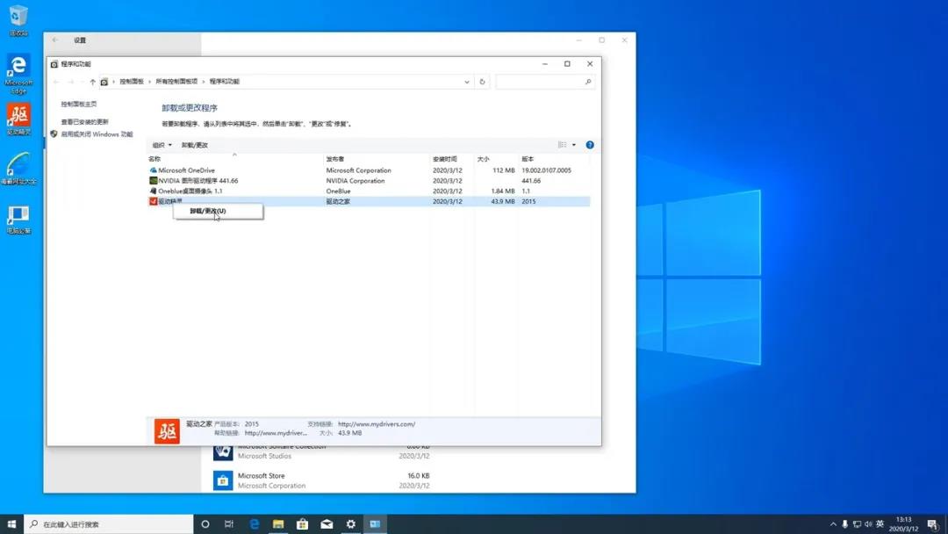Viewport: 948px width, 534px height.
Task: Click the microphone tray icon
Action: [844, 524]
